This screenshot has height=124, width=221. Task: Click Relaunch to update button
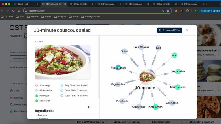click(x=210, y=11)
